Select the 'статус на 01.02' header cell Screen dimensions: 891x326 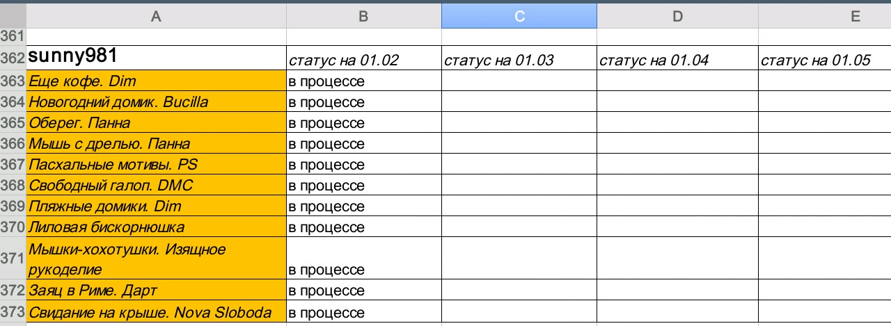(363, 60)
